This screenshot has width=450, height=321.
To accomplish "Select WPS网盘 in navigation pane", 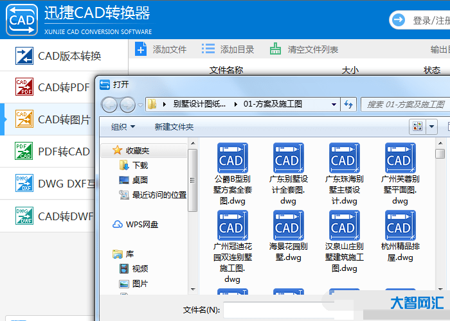I will 141,224.
